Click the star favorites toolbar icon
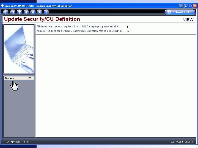This screenshot has height=148, width=198. (x=40, y=12)
